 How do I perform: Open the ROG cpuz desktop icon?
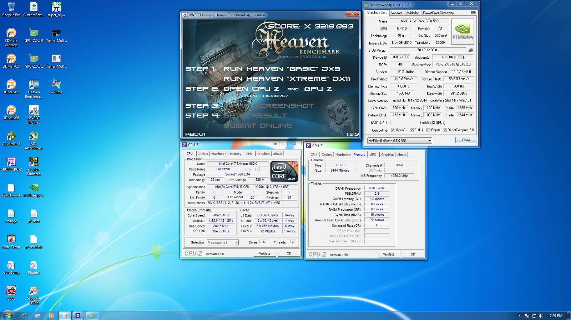(x=11, y=293)
